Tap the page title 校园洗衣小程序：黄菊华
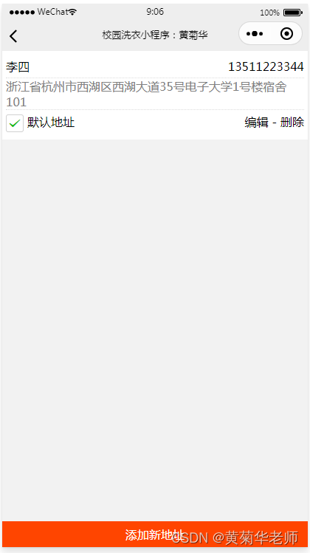310x553 pixels. point(155,35)
